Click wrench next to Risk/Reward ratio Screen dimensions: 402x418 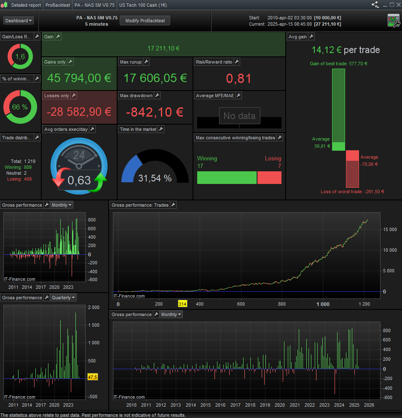click(x=237, y=62)
